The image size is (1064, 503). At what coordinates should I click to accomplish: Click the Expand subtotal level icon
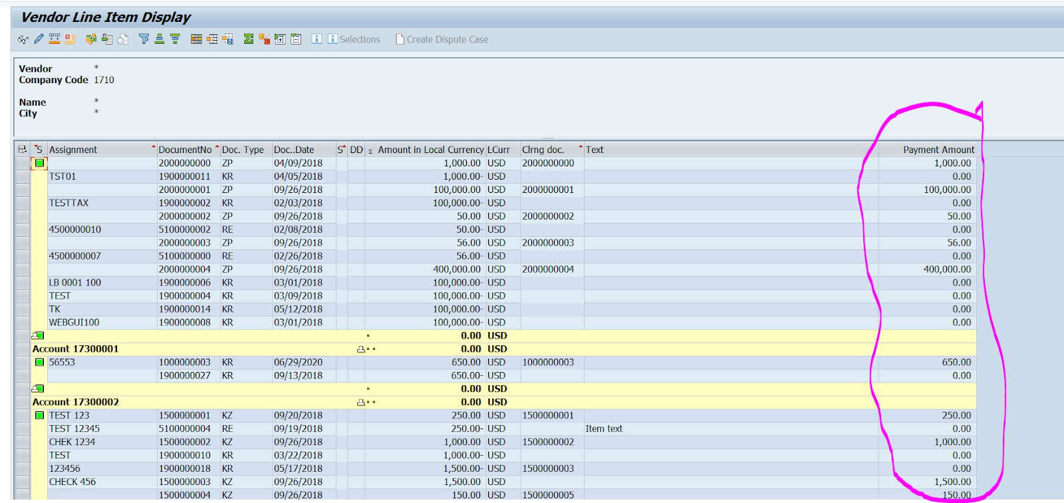pyautogui.click(x=280, y=39)
